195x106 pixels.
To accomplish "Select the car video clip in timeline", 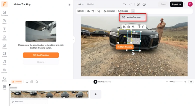I will click(x=49, y=94).
